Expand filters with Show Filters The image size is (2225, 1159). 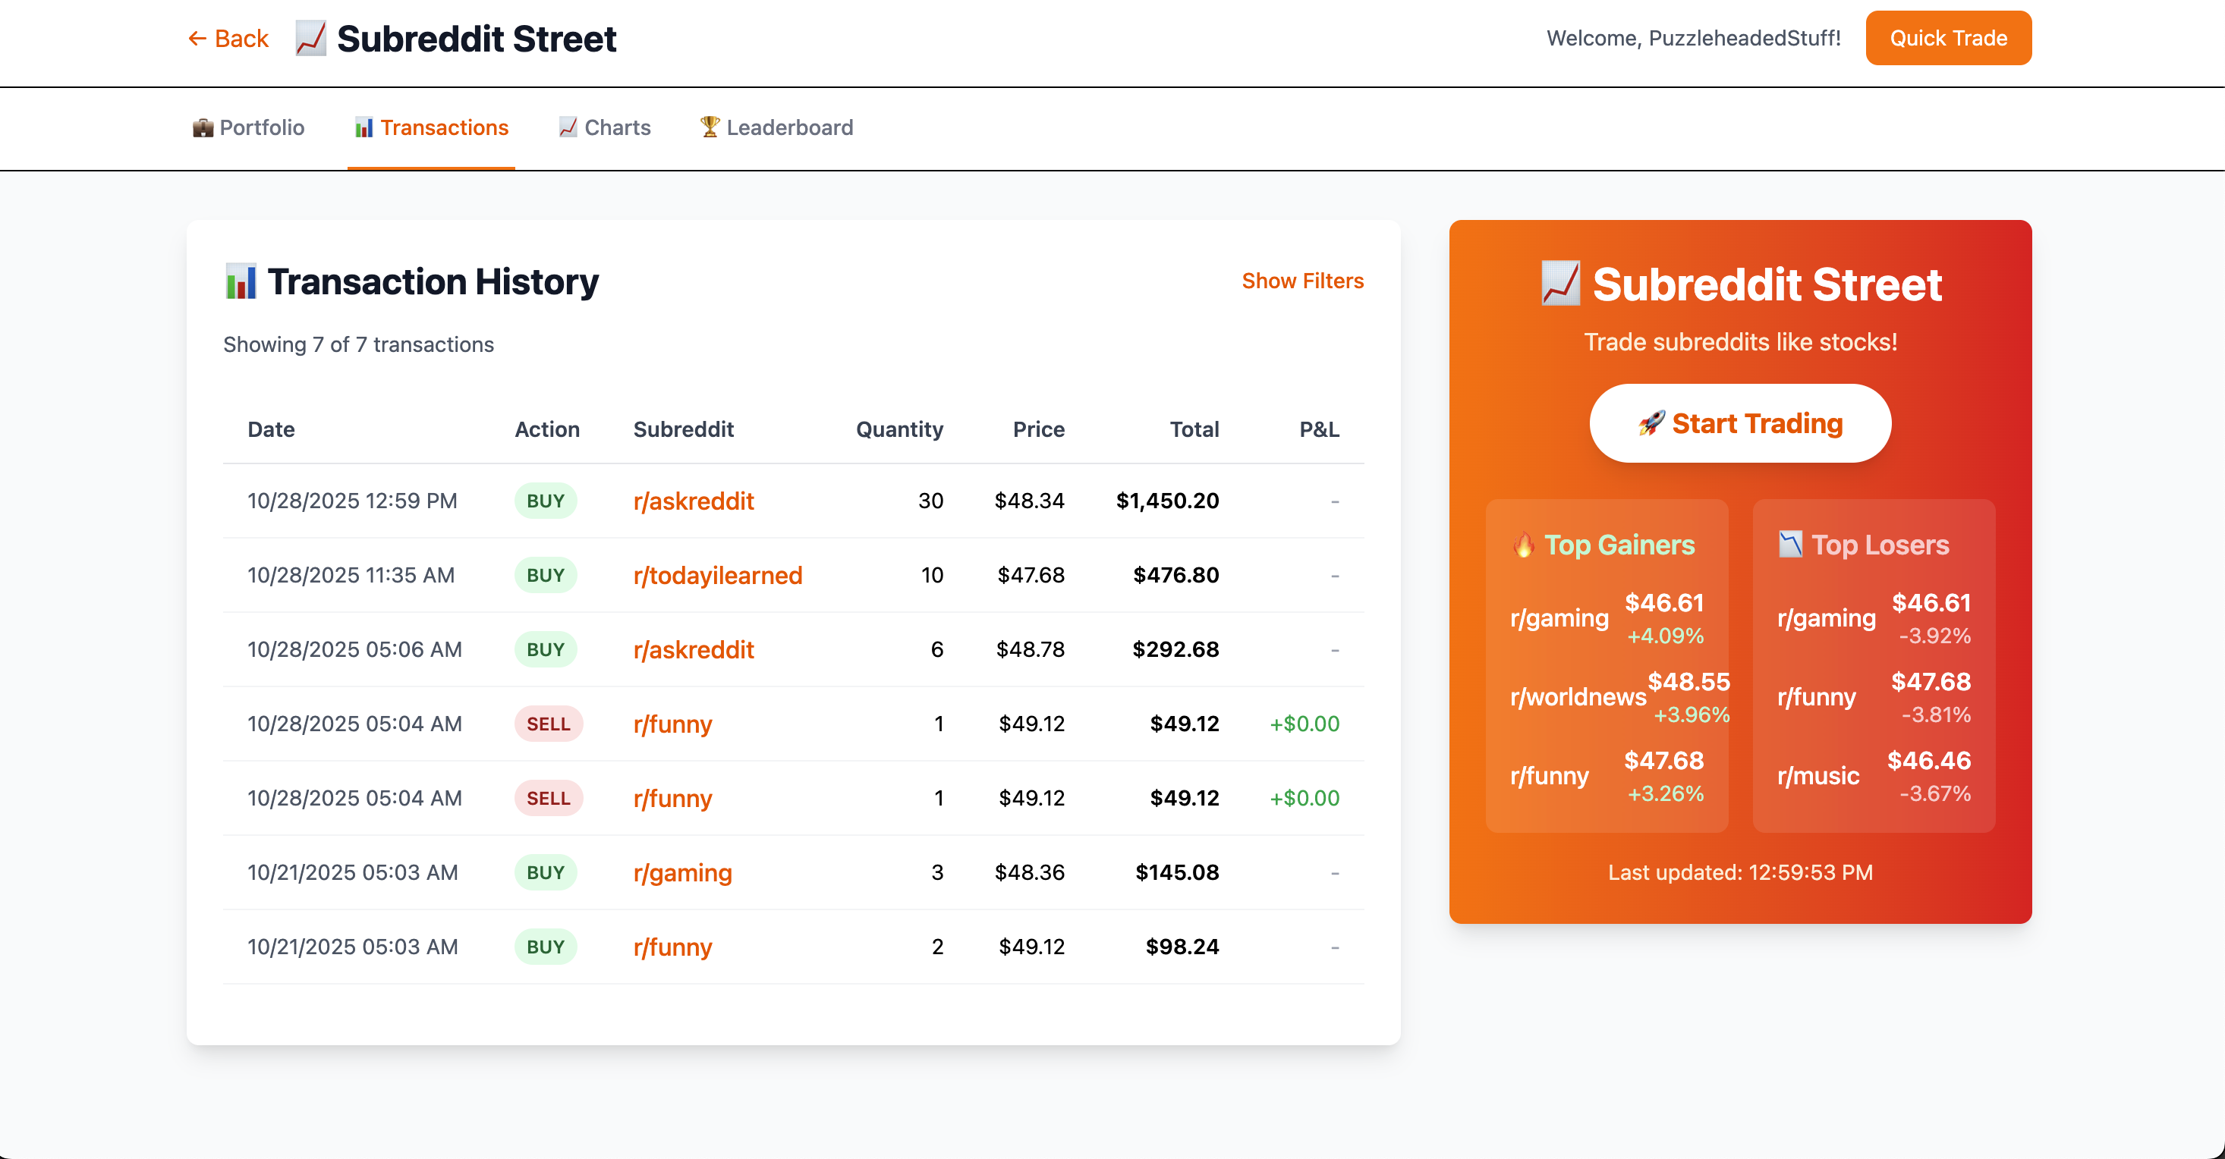pos(1301,281)
